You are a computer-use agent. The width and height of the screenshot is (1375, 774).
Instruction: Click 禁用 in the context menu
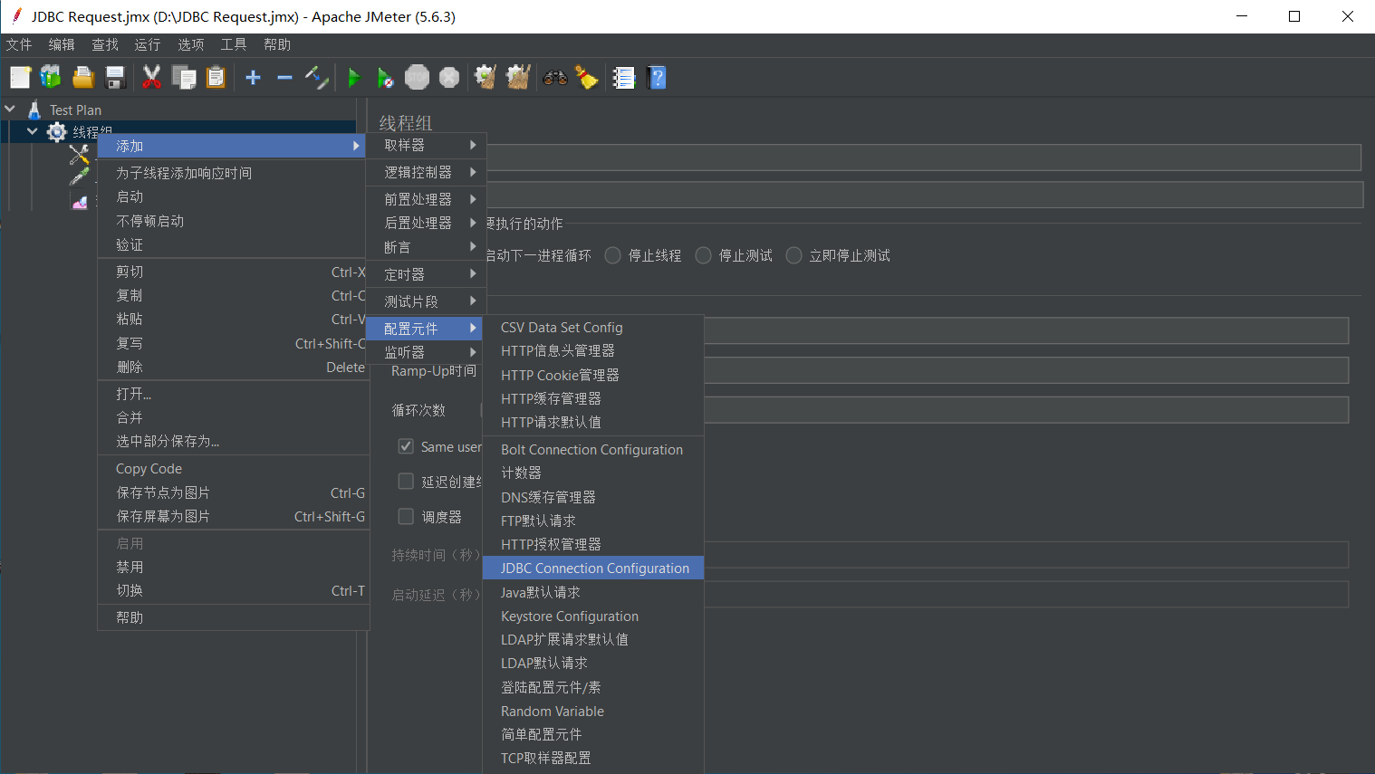click(x=234, y=567)
